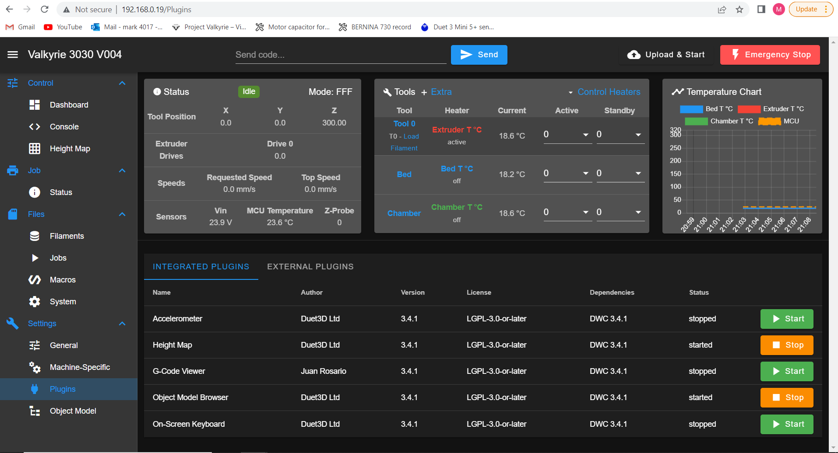Open the Control Heaters dropdown
Image resolution: width=838 pixels, height=453 pixels.
coord(604,92)
